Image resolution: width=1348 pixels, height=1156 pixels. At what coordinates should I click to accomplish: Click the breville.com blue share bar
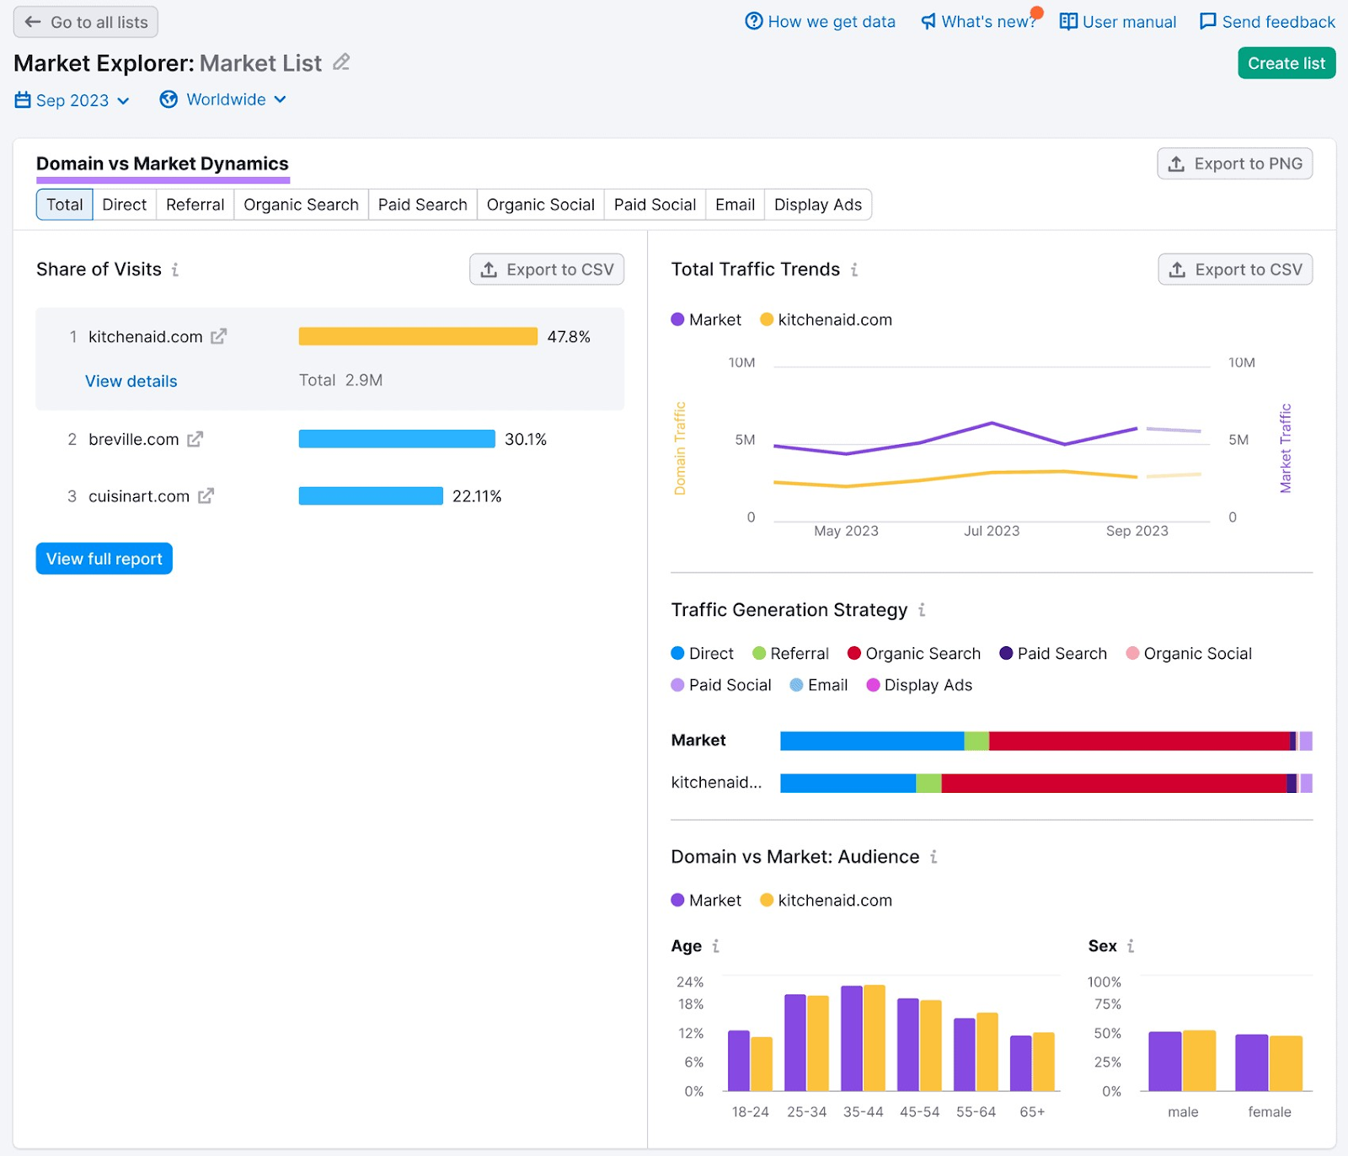(397, 439)
